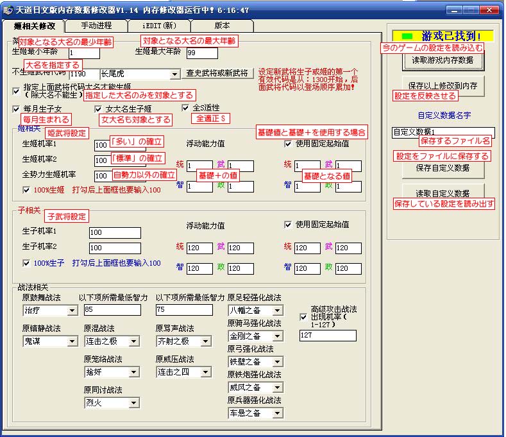Click 子相关 floating 智 field showing 120
Image resolution: width=506 pixels, height=437 pixels.
[x=199, y=269]
